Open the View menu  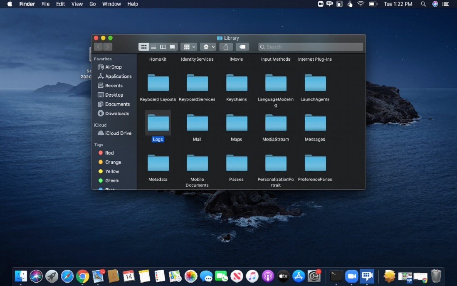[77, 4]
